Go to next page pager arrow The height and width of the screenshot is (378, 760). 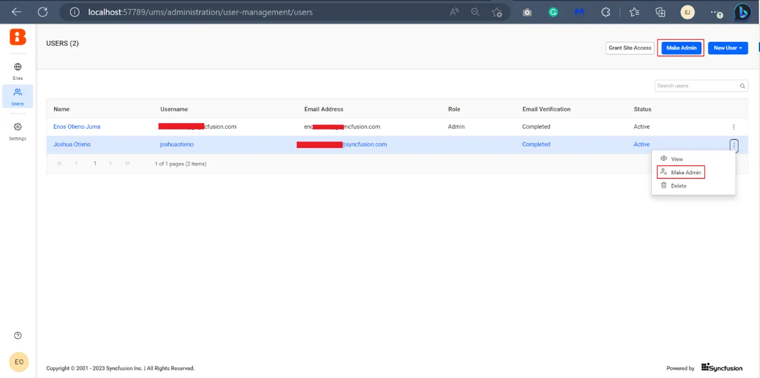111,163
